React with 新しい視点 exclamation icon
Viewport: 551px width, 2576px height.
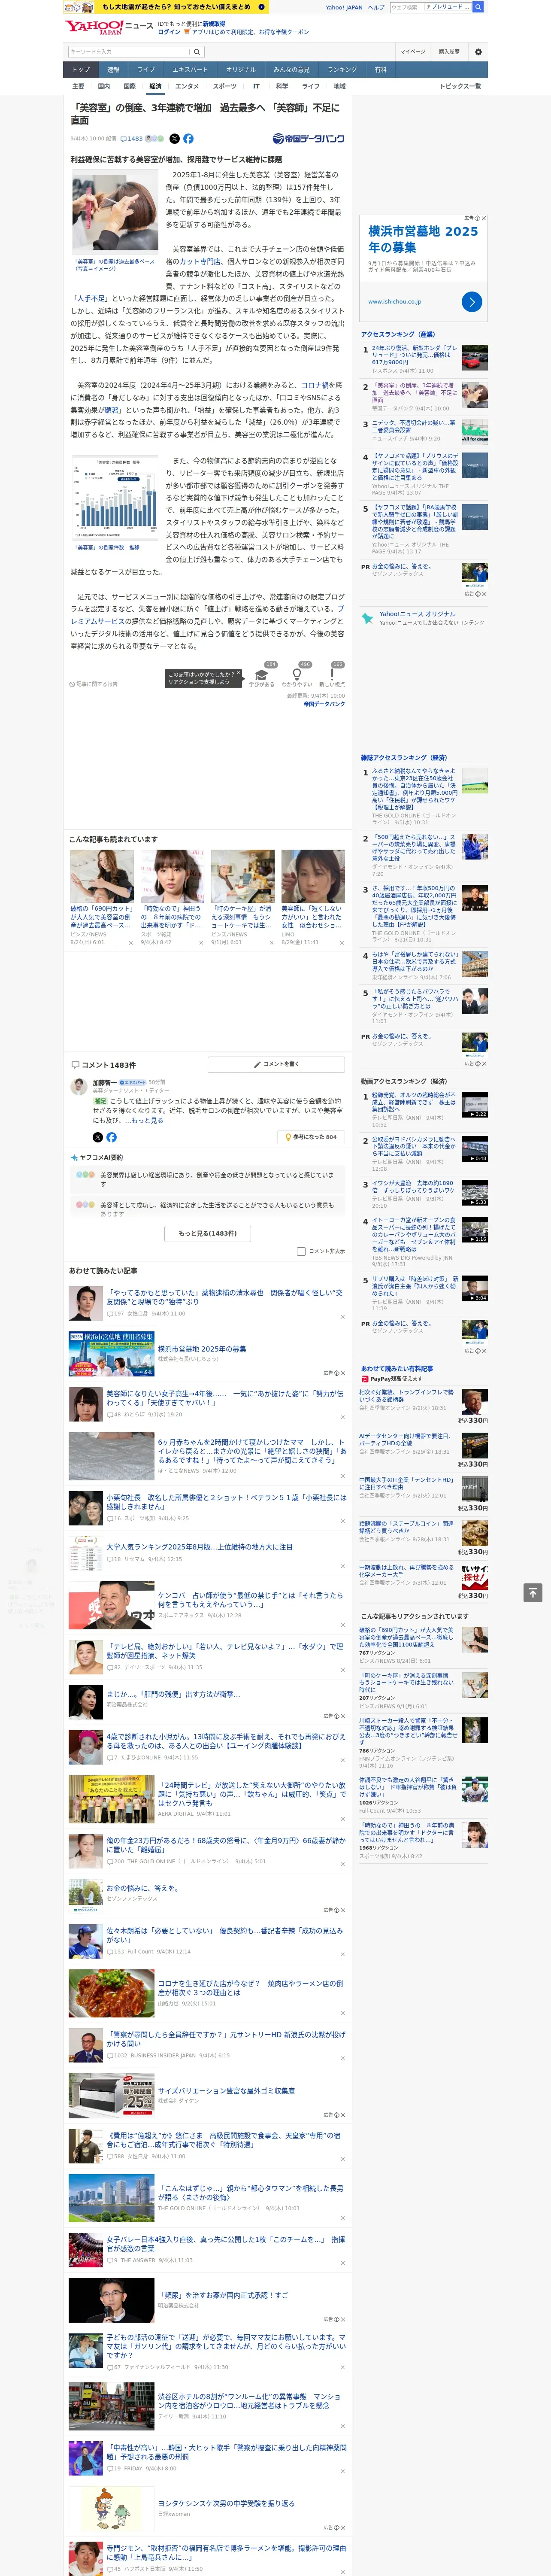click(332, 674)
